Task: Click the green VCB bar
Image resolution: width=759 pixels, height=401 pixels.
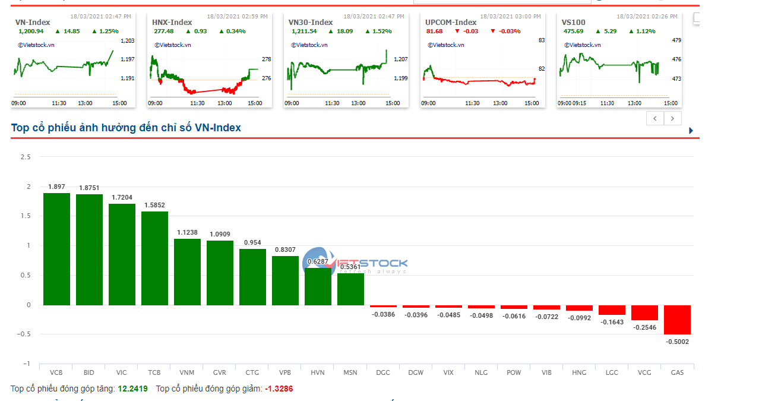Action: coord(56,249)
